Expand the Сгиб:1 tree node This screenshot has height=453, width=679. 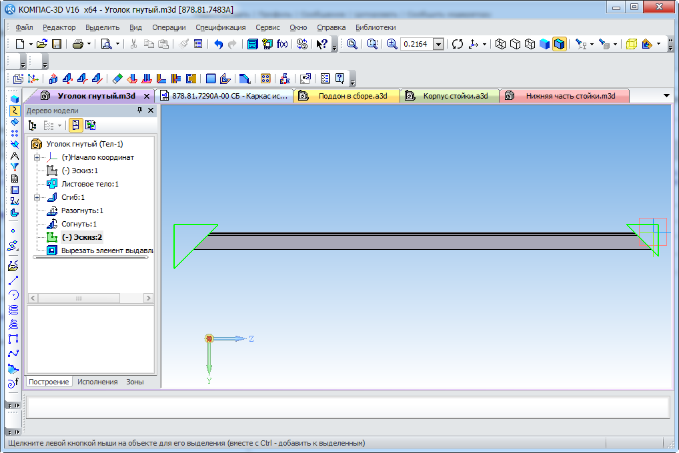pyautogui.click(x=37, y=197)
